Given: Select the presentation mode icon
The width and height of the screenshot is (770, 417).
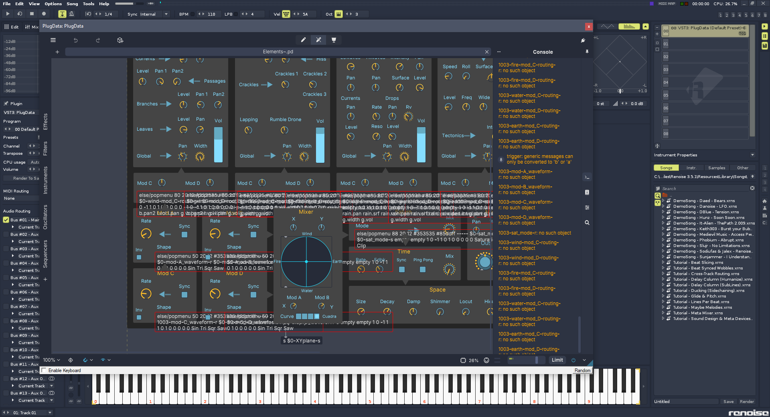Looking at the screenshot, I should (x=334, y=40).
